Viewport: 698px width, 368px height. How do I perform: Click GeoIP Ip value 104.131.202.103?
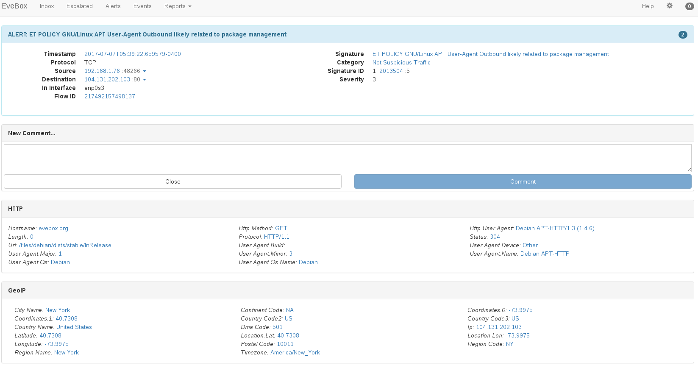coord(499,327)
